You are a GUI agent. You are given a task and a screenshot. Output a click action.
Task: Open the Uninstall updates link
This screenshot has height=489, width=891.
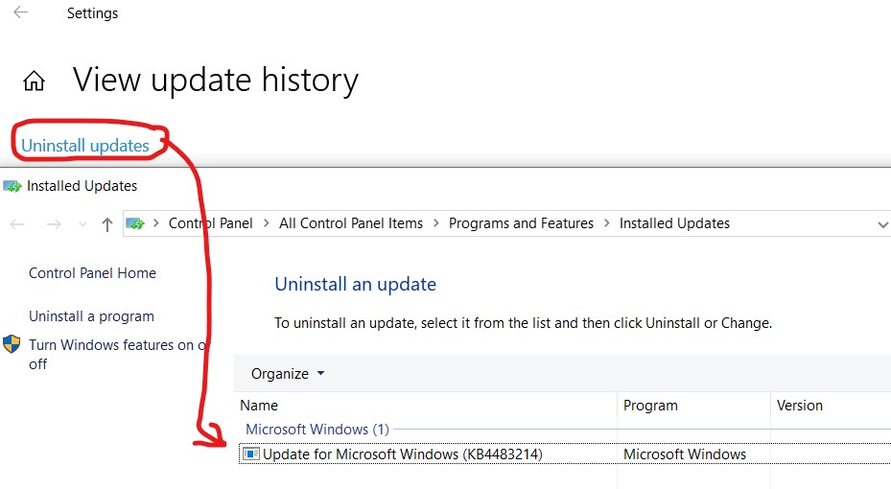[85, 146]
